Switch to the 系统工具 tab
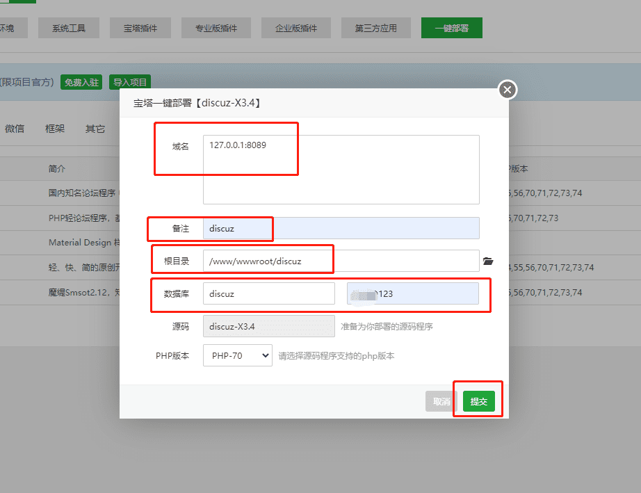 [x=74, y=28]
